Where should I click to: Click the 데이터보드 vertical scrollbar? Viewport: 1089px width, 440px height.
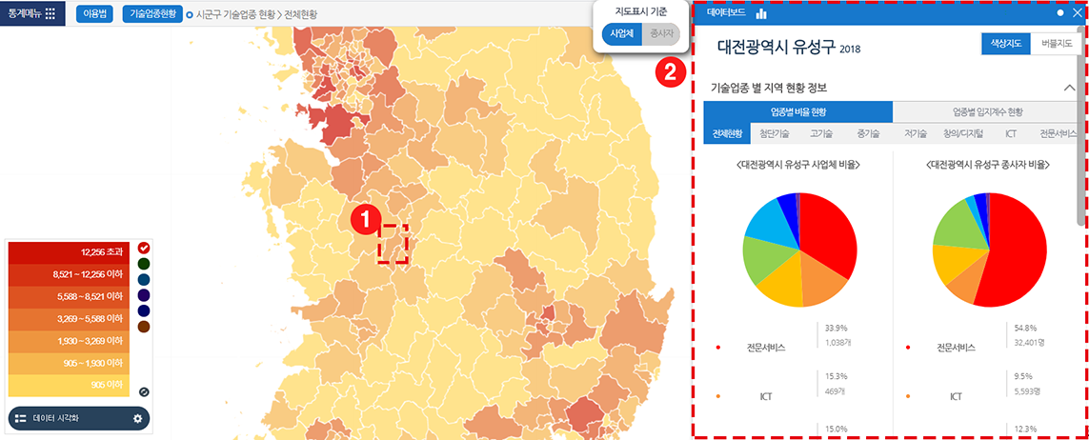click(1079, 129)
